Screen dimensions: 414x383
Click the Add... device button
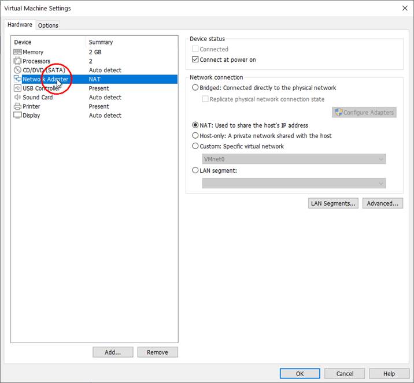[113, 352]
